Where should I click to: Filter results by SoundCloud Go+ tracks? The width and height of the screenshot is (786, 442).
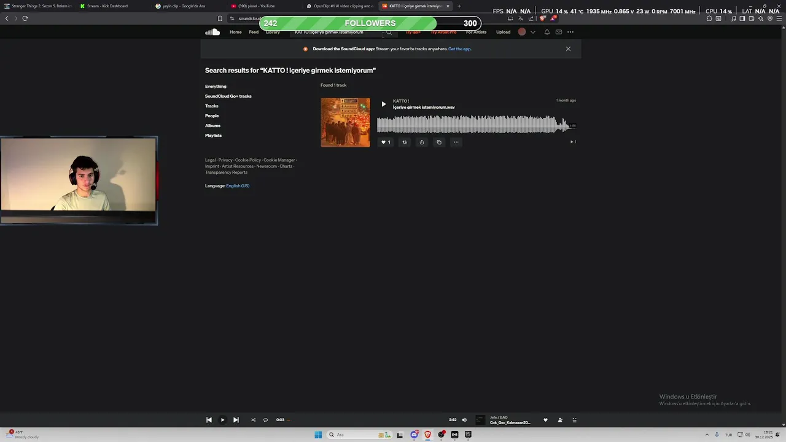tap(228, 96)
